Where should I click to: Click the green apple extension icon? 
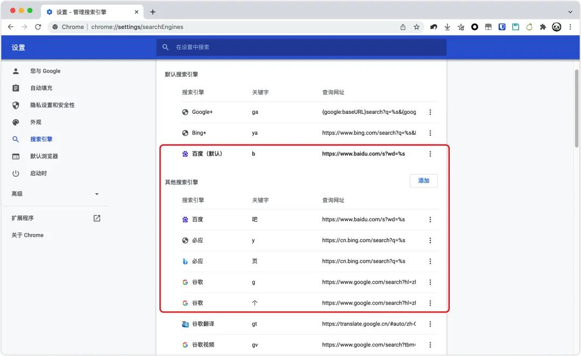click(x=529, y=27)
